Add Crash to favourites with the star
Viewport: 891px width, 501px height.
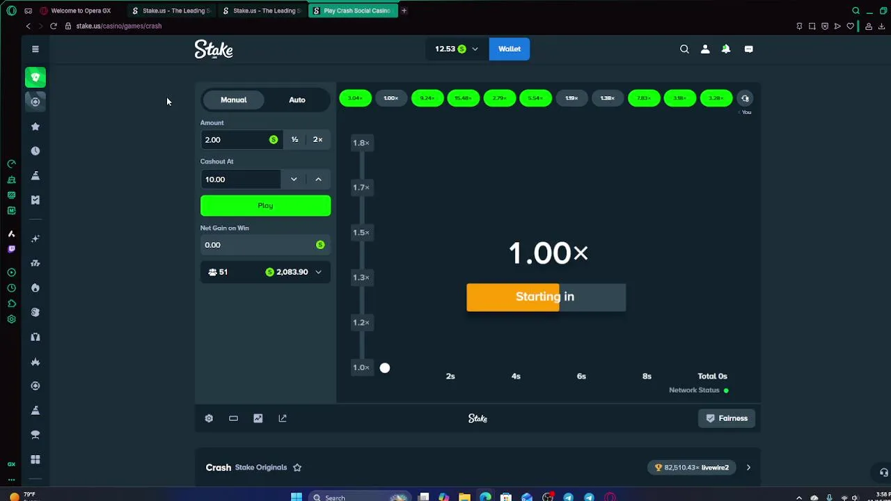click(x=297, y=468)
